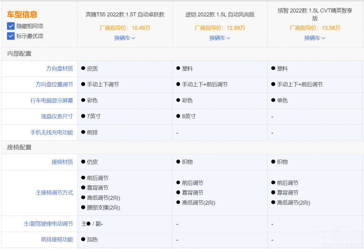
Task: Toggle the 隐藏相同项 checkbox
Action: pos(11,26)
